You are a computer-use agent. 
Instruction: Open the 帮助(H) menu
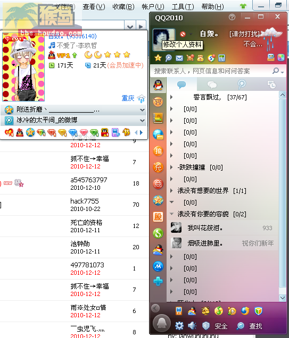212,7
